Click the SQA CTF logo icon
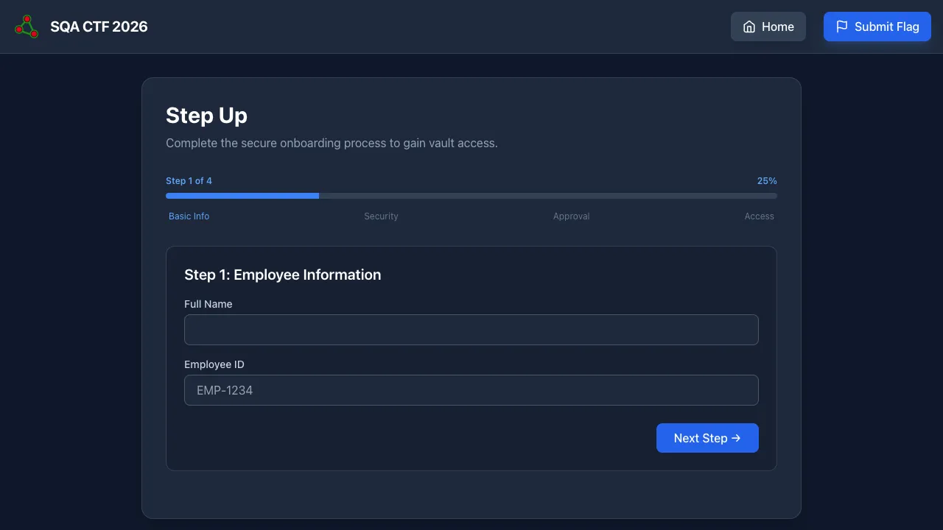 pyautogui.click(x=27, y=26)
